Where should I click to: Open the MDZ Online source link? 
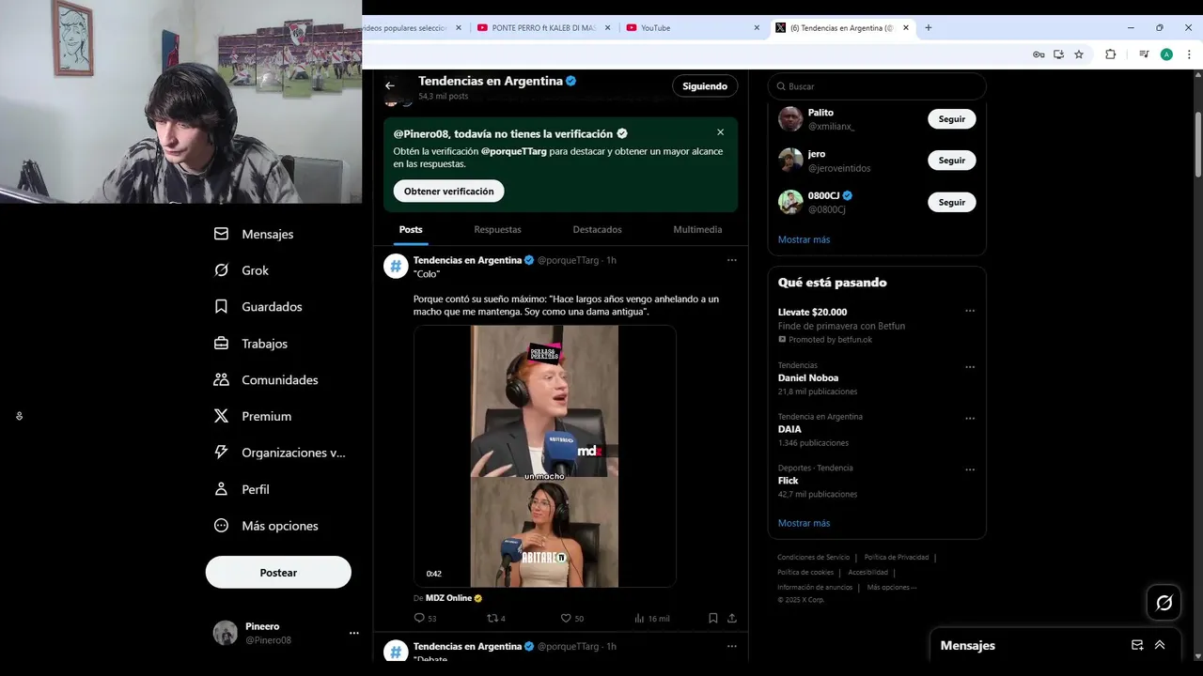[448, 598]
